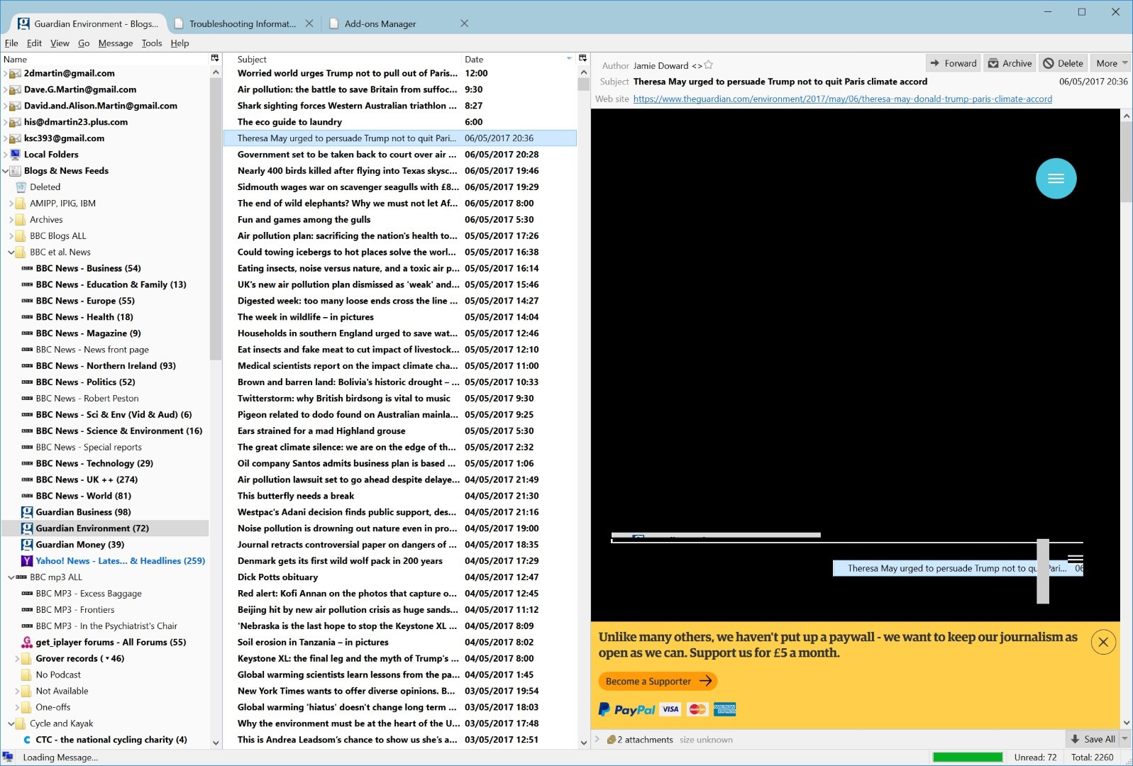Save All attachments
The image size is (1133, 766).
click(x=1093, y=739)
